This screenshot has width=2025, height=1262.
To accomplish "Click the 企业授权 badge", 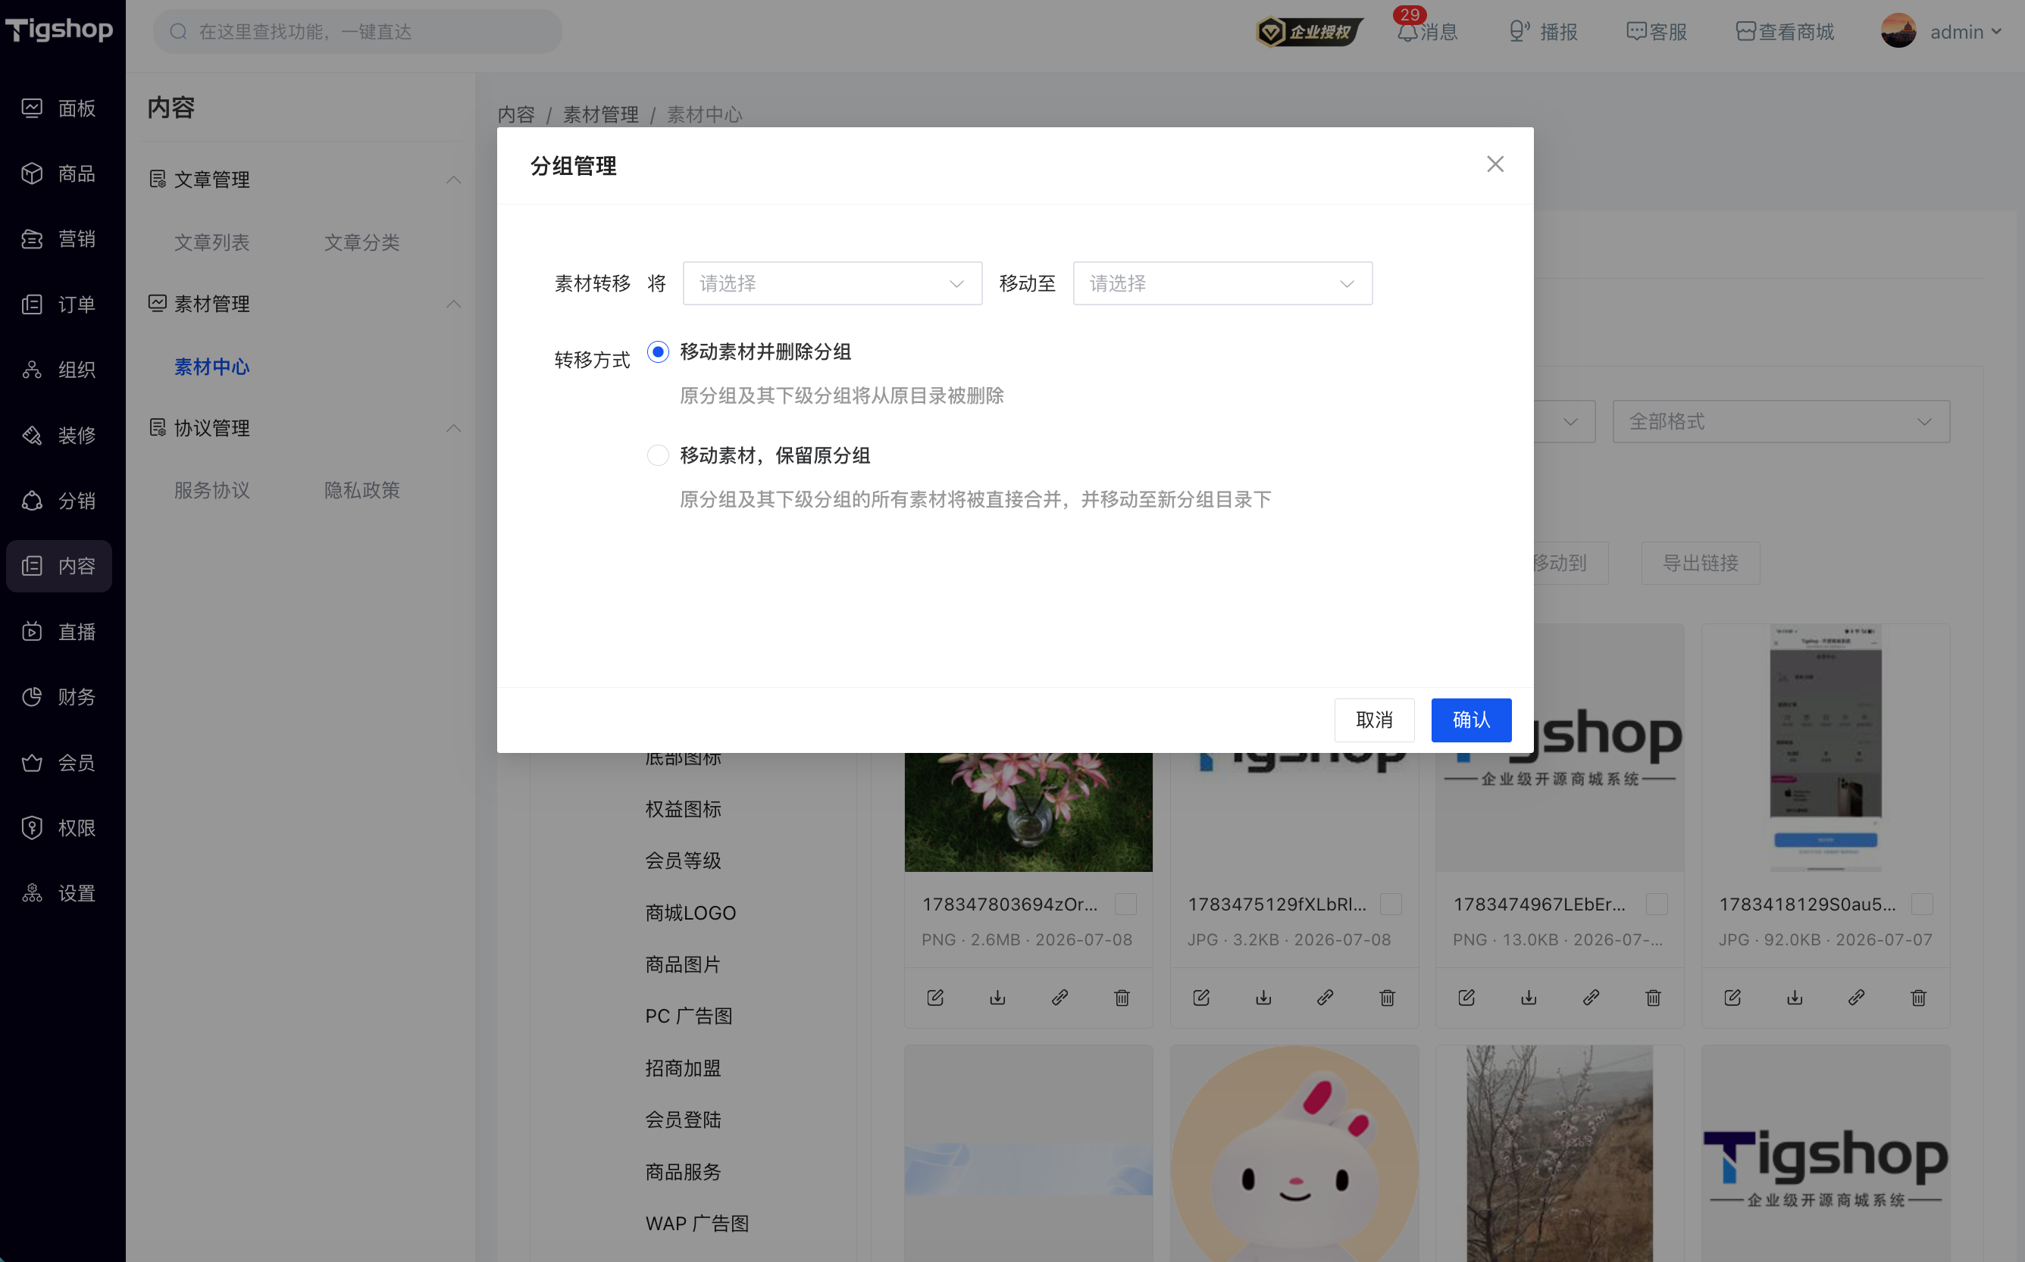I will 1310,32.
